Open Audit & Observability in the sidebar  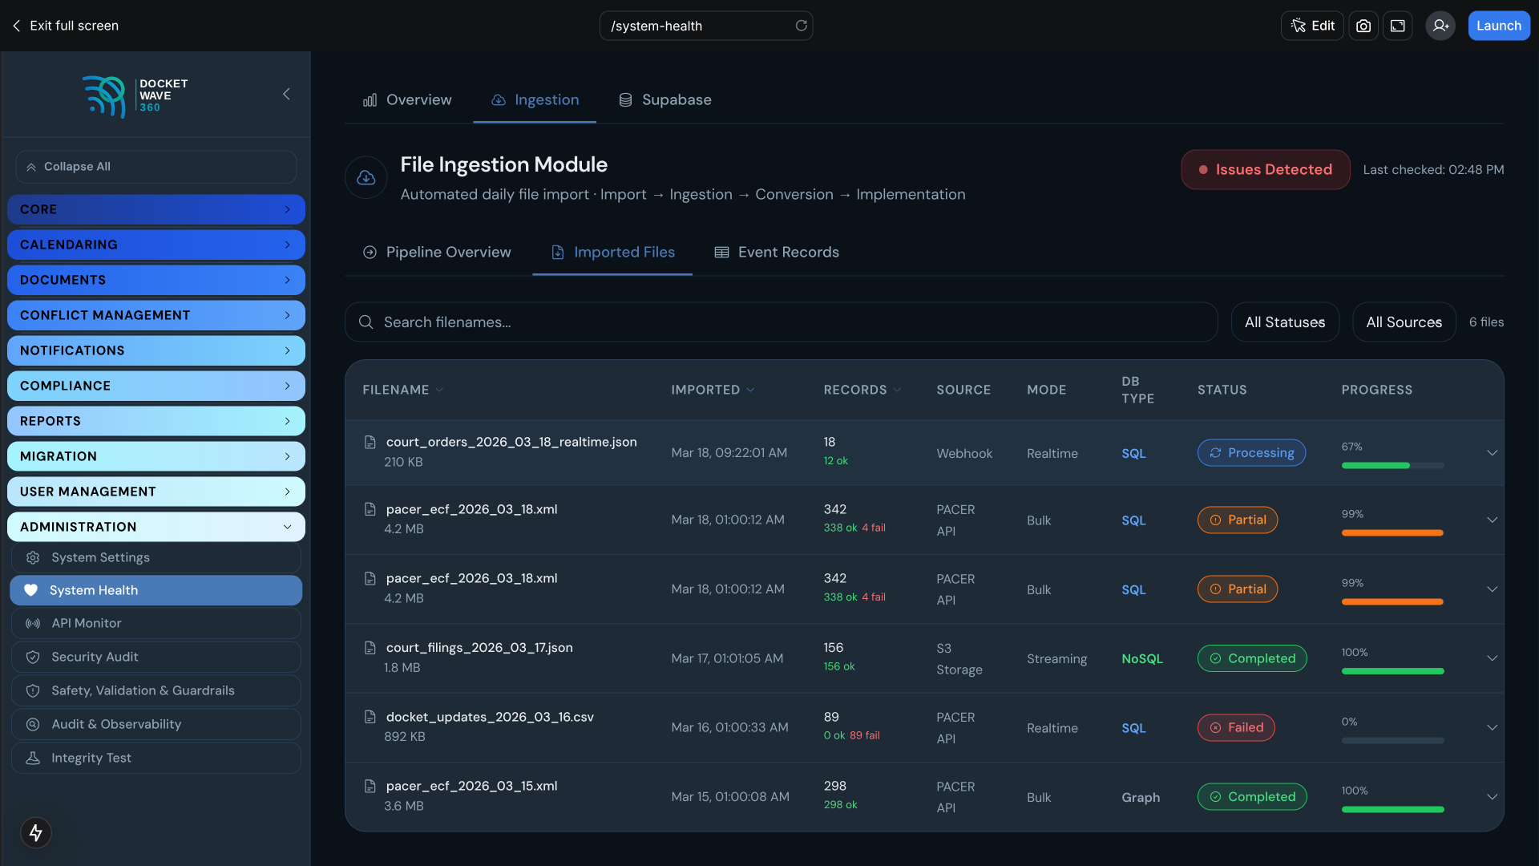pyautogui.click(x=156, y=724)
